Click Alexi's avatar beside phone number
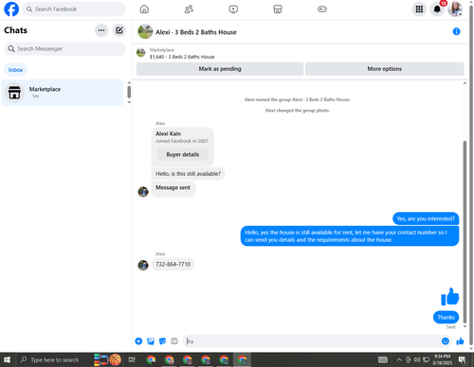 click(143, 265)
